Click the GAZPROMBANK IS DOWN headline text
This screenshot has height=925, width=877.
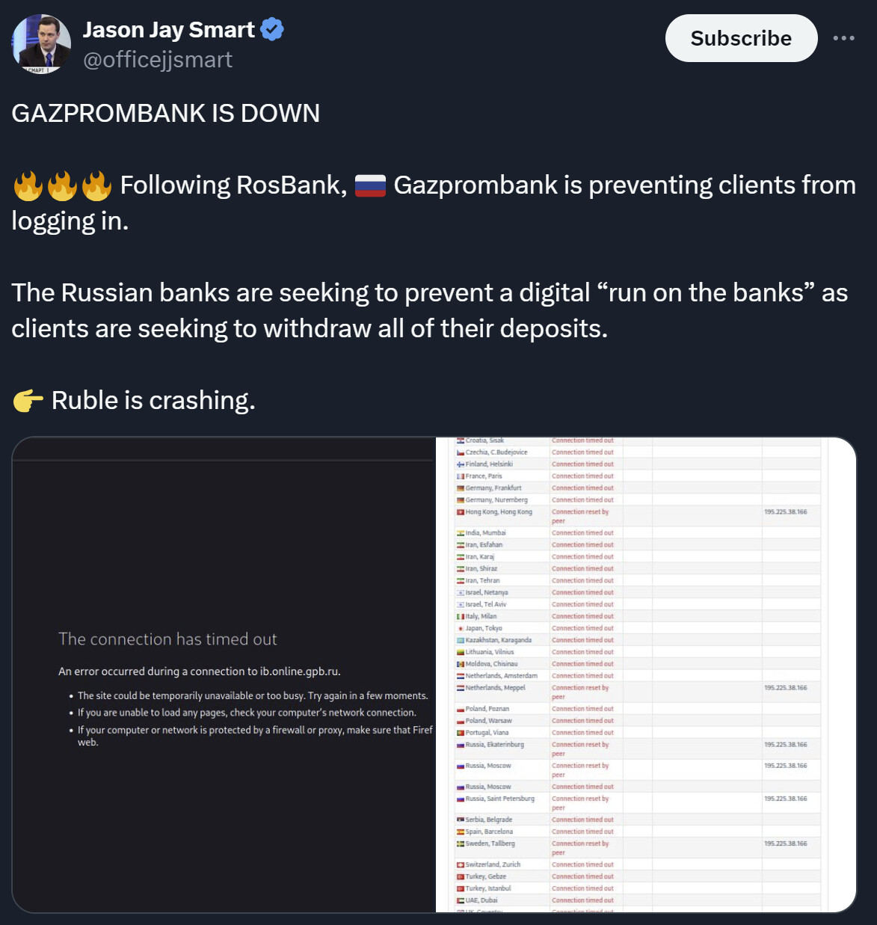[x=166, y=114]
